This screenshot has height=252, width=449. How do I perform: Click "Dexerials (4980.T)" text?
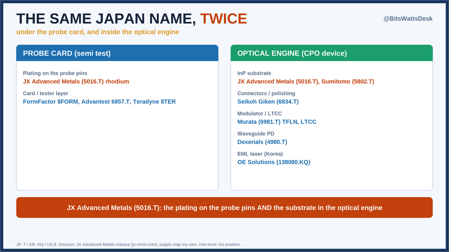click(262, 142)
